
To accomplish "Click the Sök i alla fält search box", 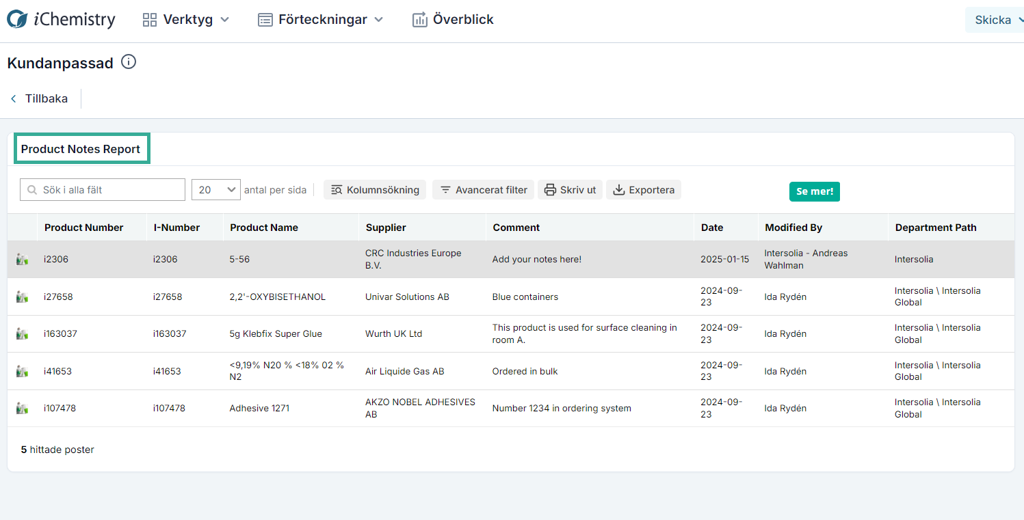I will [103, 190].
